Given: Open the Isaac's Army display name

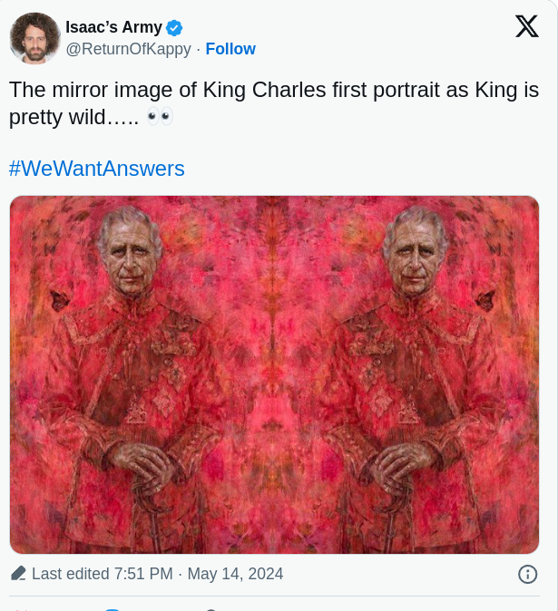Looking at the screenshot, I should tap(113, 26).
